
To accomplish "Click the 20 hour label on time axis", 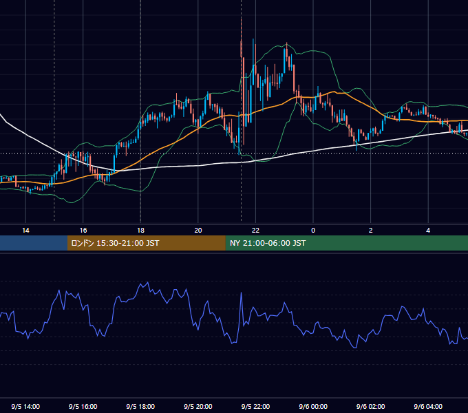I will click(198, 231).
